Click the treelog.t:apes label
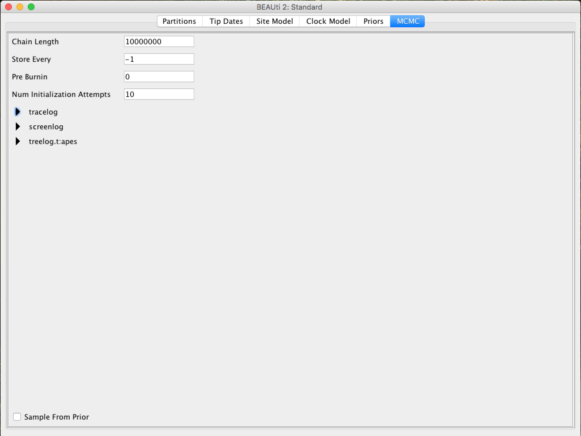Viewport: 581px width, 436px height. point(53,141)
